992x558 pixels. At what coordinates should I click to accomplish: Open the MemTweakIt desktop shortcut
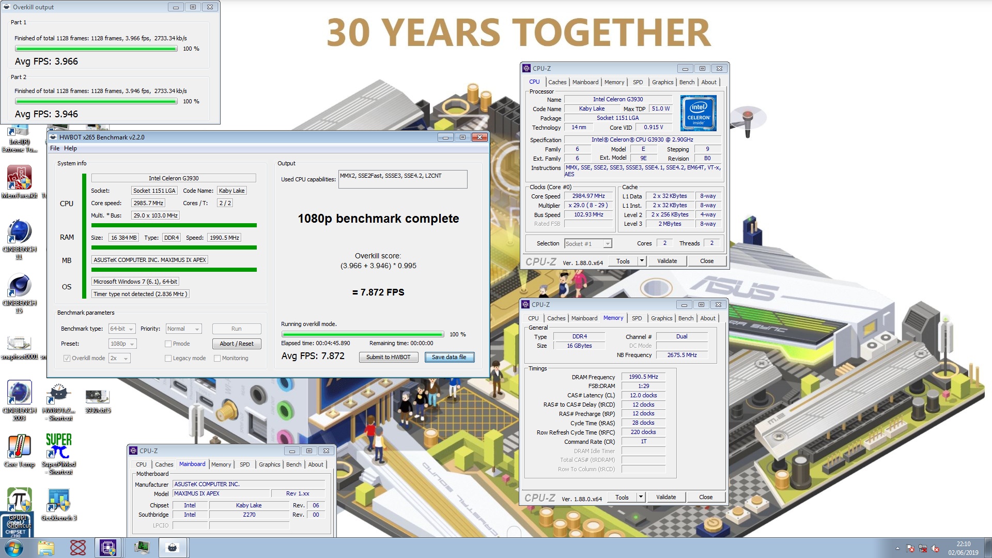(19, 182)
